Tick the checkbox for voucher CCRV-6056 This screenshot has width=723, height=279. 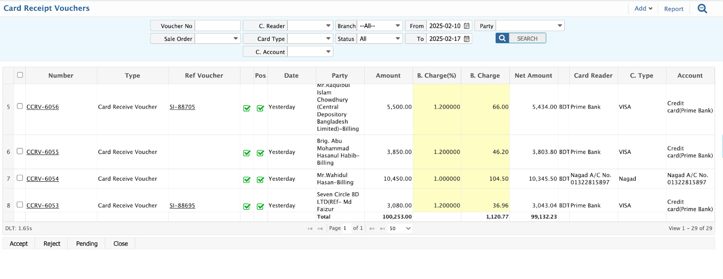click(x=20, y=106)
